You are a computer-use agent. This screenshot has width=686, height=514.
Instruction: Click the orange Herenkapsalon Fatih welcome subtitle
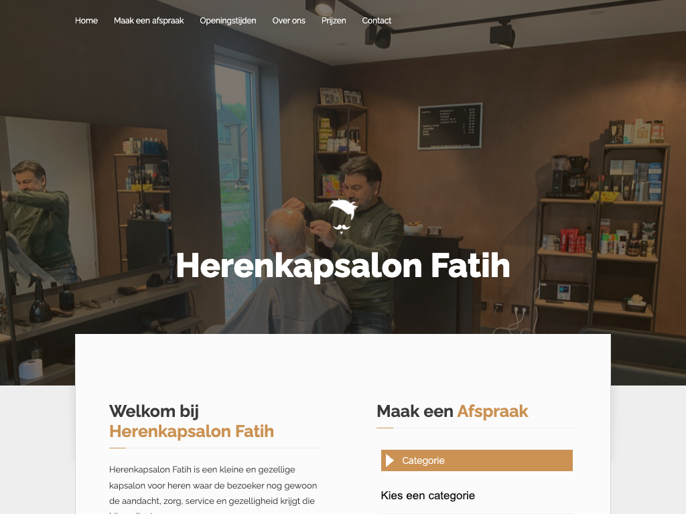[x=192, y=432]
